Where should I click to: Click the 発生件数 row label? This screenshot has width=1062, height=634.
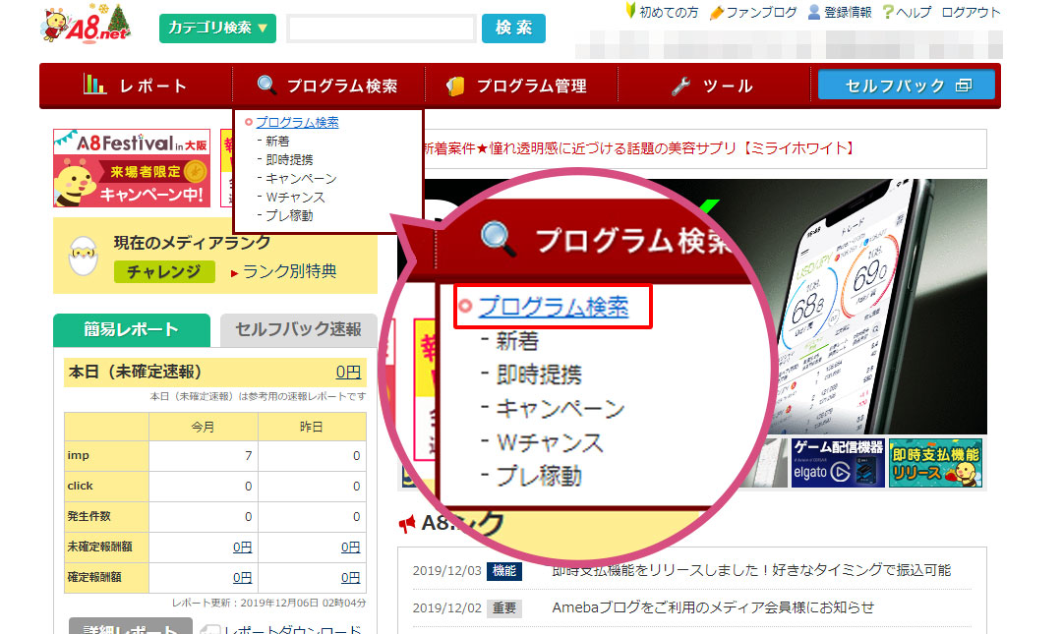point(88,516)
